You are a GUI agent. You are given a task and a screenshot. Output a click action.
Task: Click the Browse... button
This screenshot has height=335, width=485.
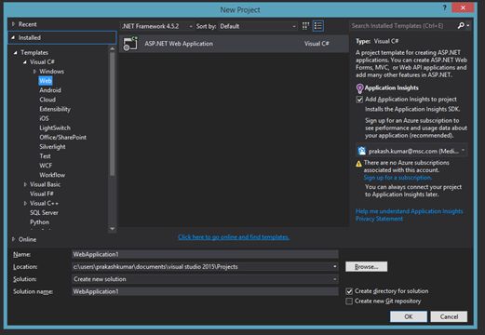pyautogui.click(x=366, y=266)
